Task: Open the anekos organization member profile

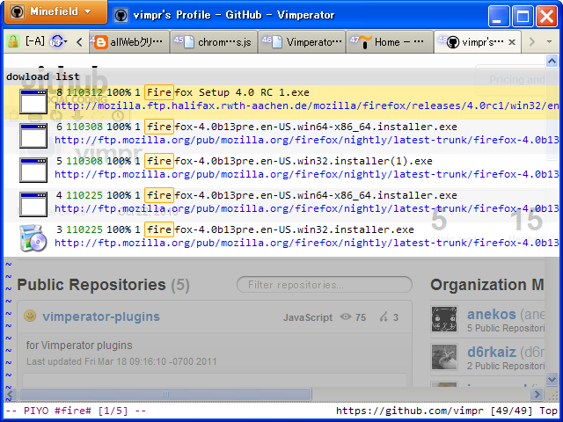Action: pyautogui.click(x=491, y=315)
